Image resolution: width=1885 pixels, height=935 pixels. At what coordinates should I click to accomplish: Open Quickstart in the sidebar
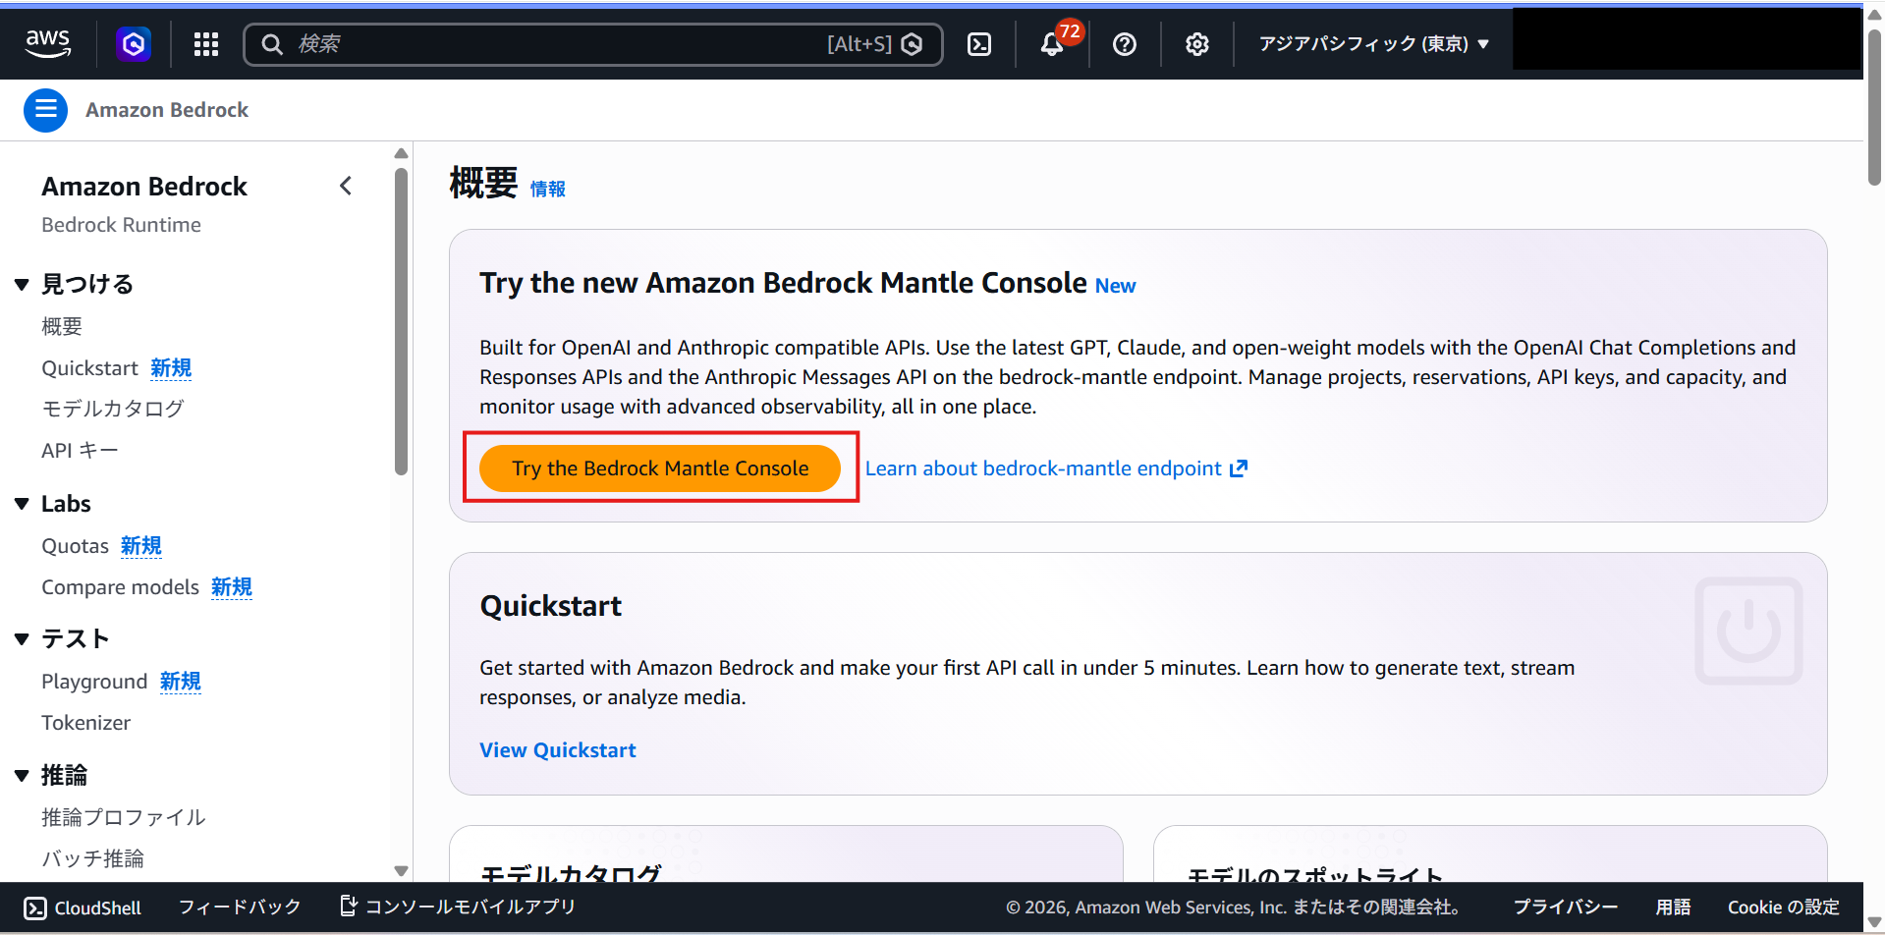tap(89, 368)
